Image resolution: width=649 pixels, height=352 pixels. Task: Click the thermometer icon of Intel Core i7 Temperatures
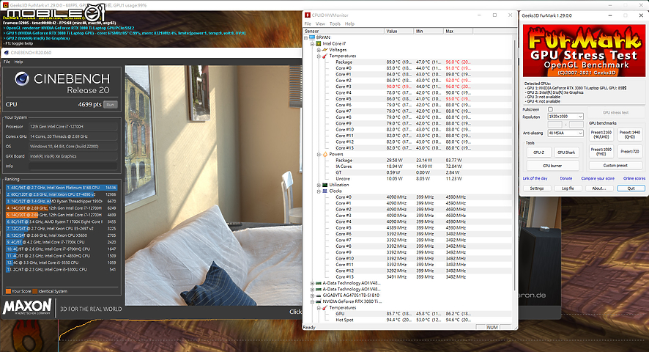(325, 56)
